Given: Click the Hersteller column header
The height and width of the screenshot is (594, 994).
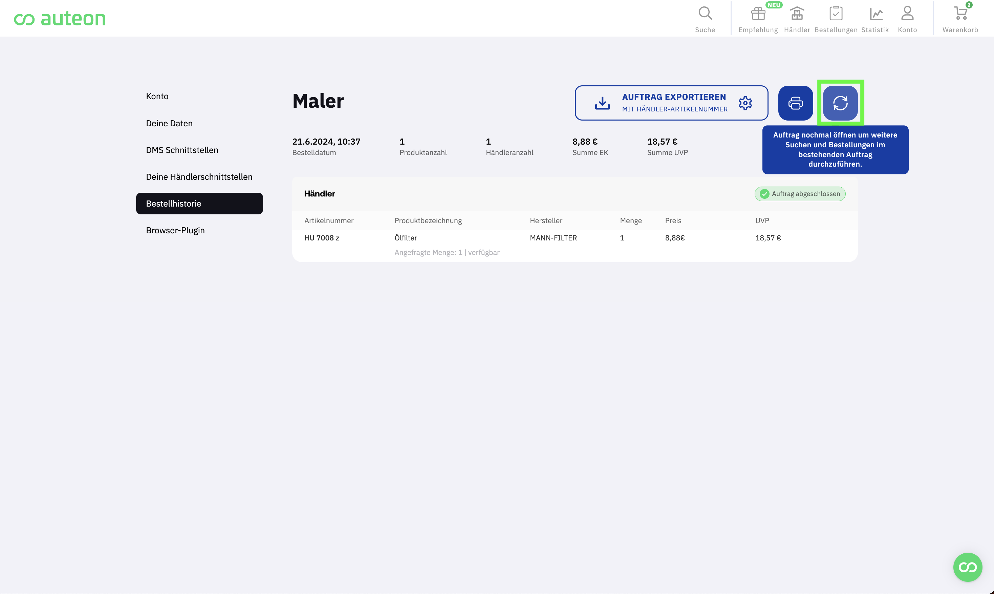Looking at the screenshot, I should pyautogui.click(x=546, y=220).
